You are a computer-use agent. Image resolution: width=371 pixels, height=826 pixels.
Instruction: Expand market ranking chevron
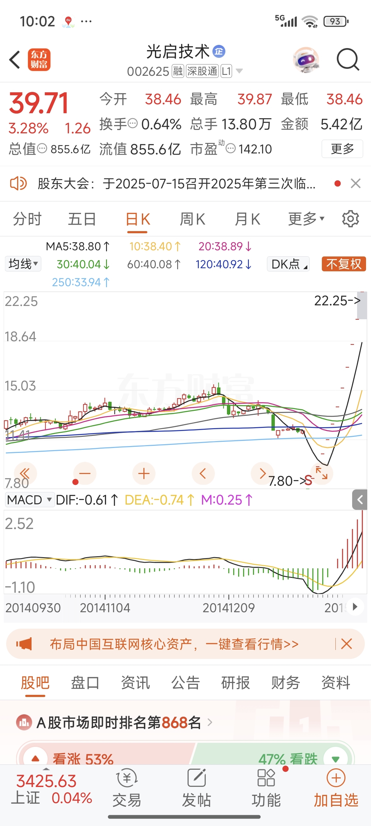[210, 722]
